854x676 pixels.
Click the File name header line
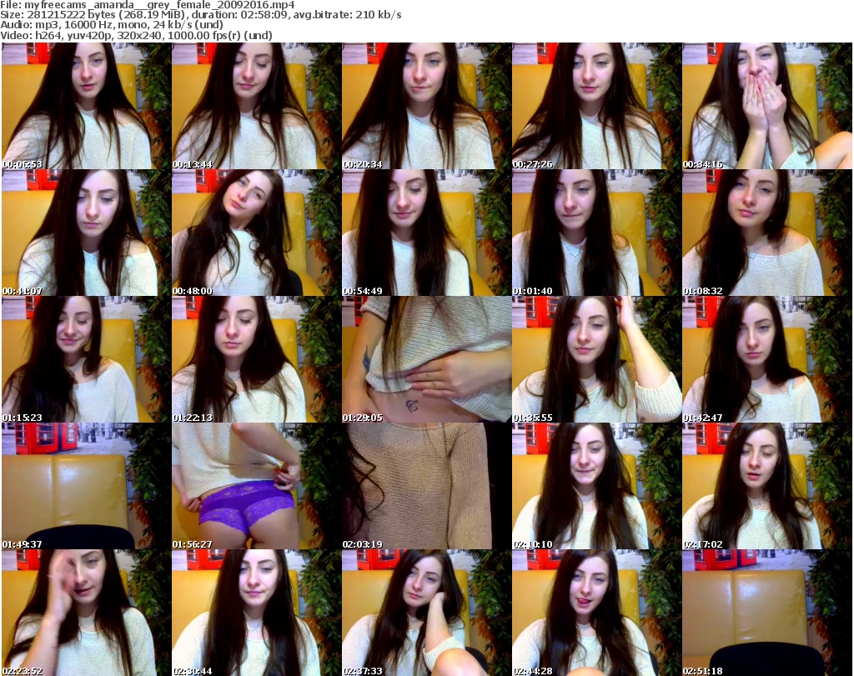[148, 5]
